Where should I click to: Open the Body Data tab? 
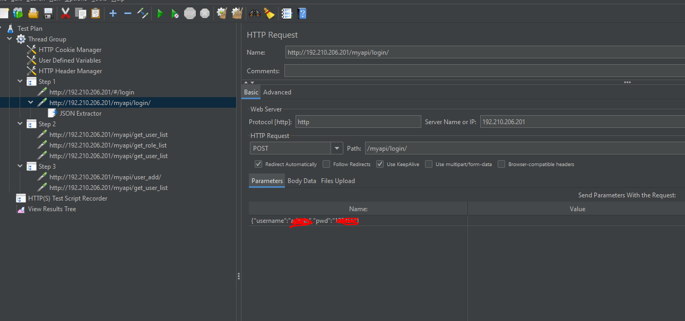(x=302, y=181)
